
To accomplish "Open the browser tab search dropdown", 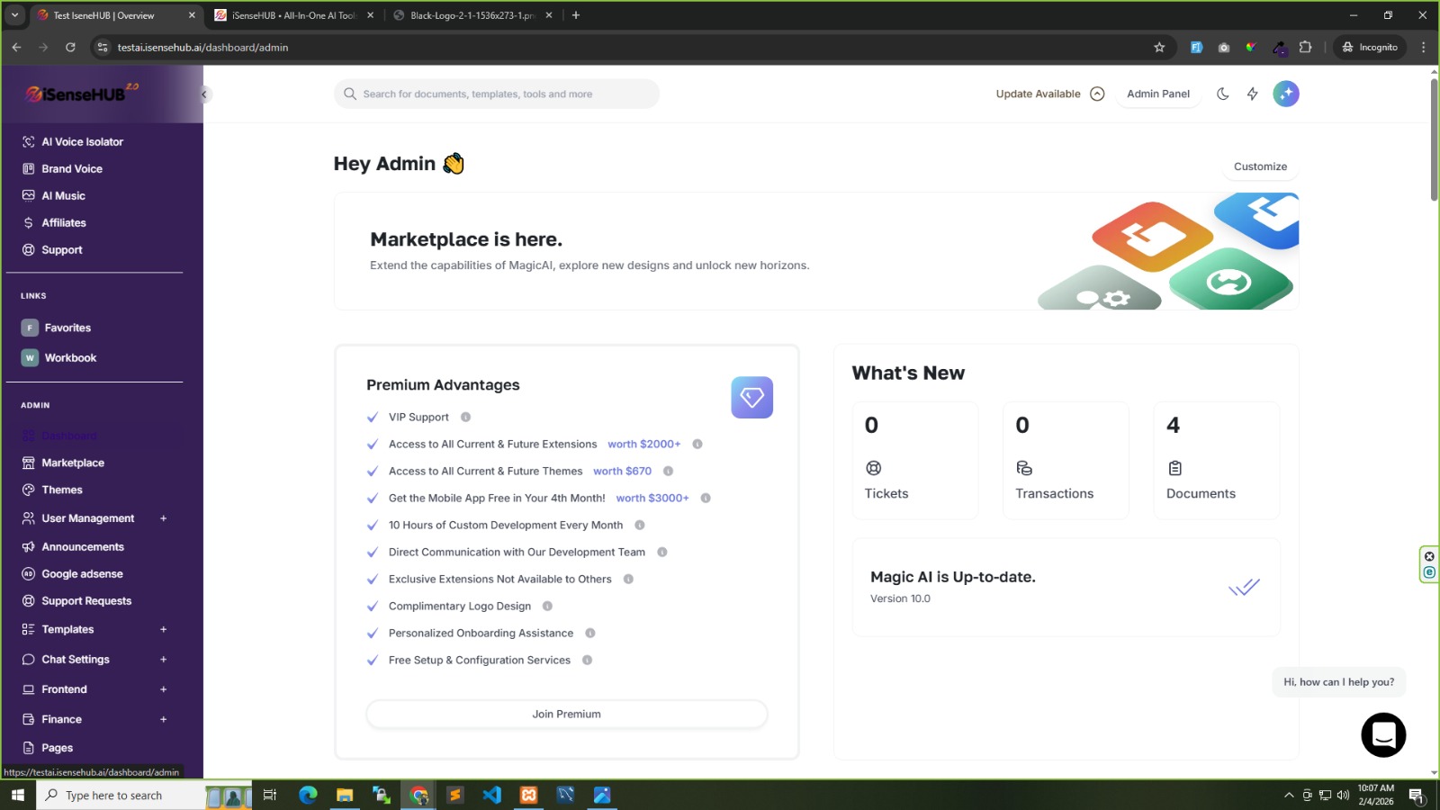I will point(14,15).
